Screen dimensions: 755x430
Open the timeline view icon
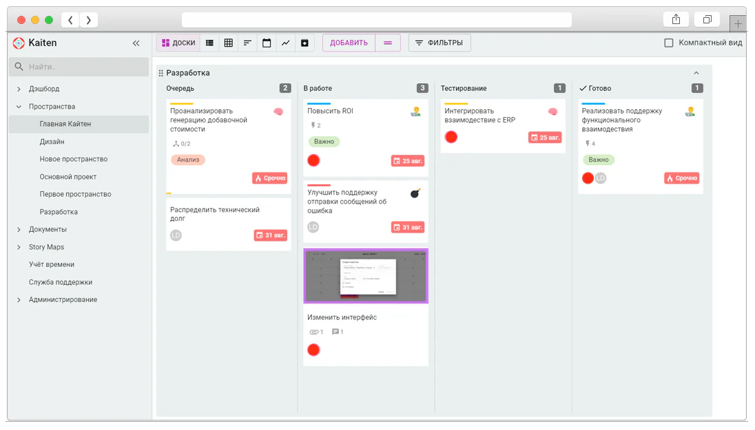pyautogui.click(x=247, y=43)
